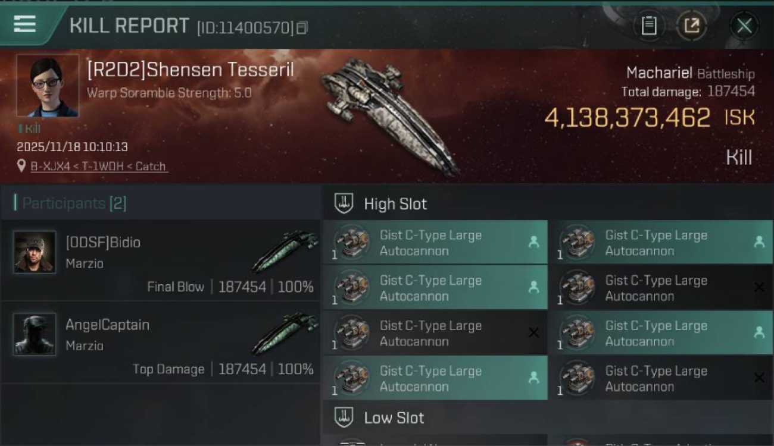Image resolution: width=774 pixels, height=446 pixels.
Task: Click X marker on third left autocannon
Action: 533,333
